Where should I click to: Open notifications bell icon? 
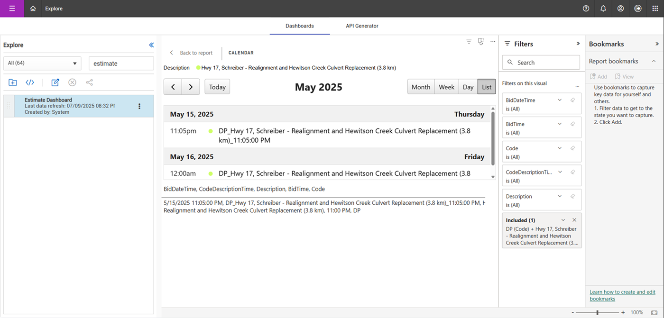tap(603, 9)
